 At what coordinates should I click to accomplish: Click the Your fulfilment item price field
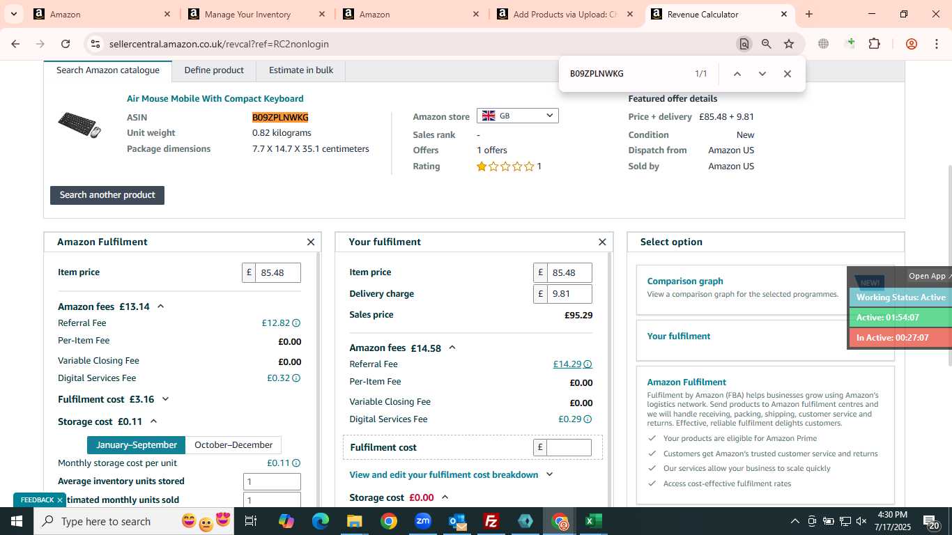click(569, 272)
